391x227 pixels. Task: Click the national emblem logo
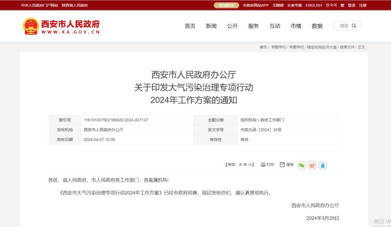pyautogui.click(x=31, y=26)
